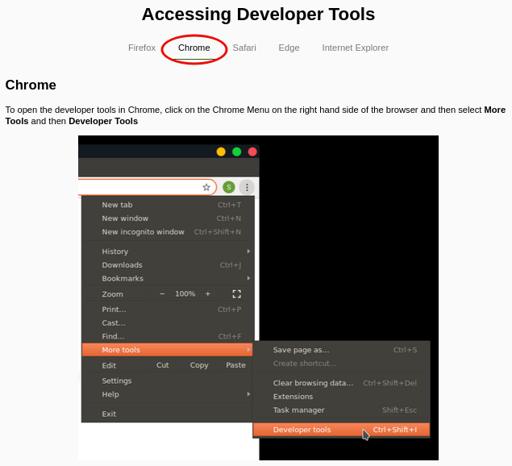Choose New tab from menu

click(169, 205)
